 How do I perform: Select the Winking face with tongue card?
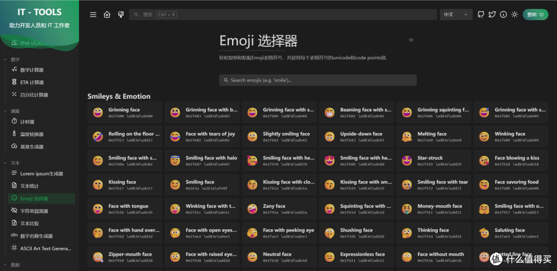(202, 209)
